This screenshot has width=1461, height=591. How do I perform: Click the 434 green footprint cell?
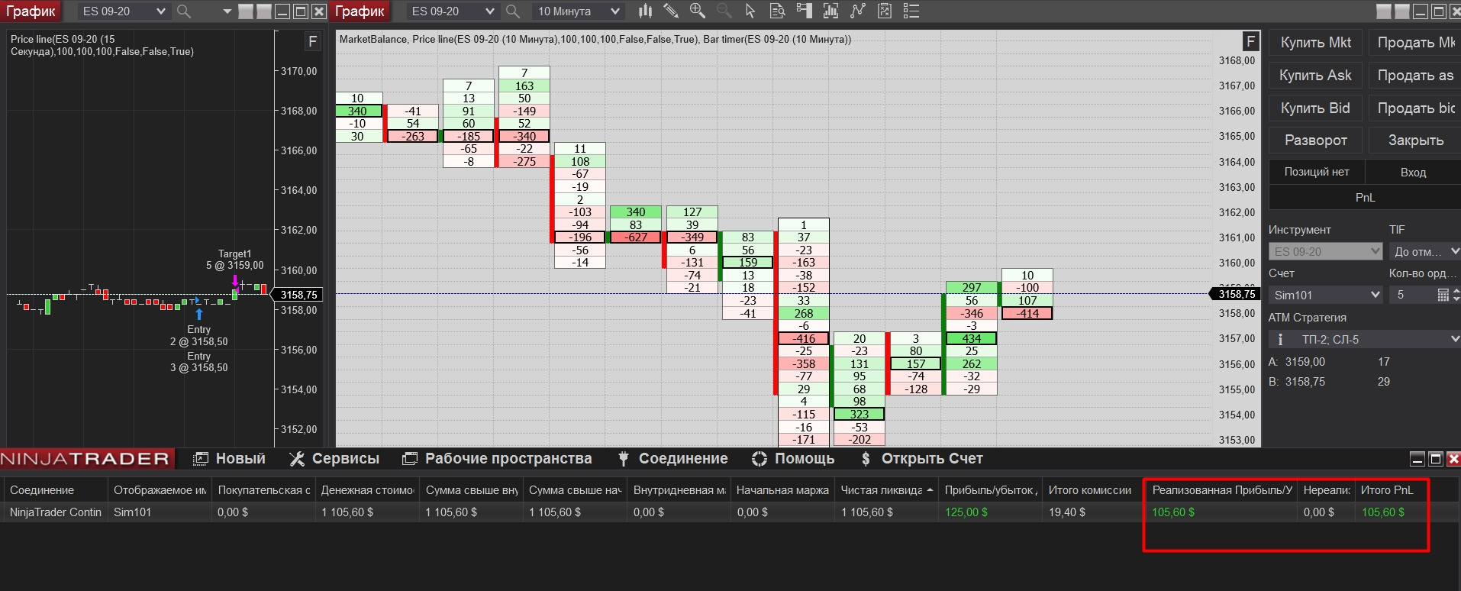(x=972, y=338)
